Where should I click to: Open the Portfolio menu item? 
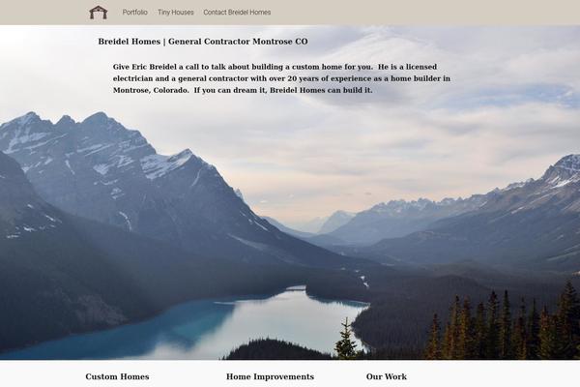135,13
